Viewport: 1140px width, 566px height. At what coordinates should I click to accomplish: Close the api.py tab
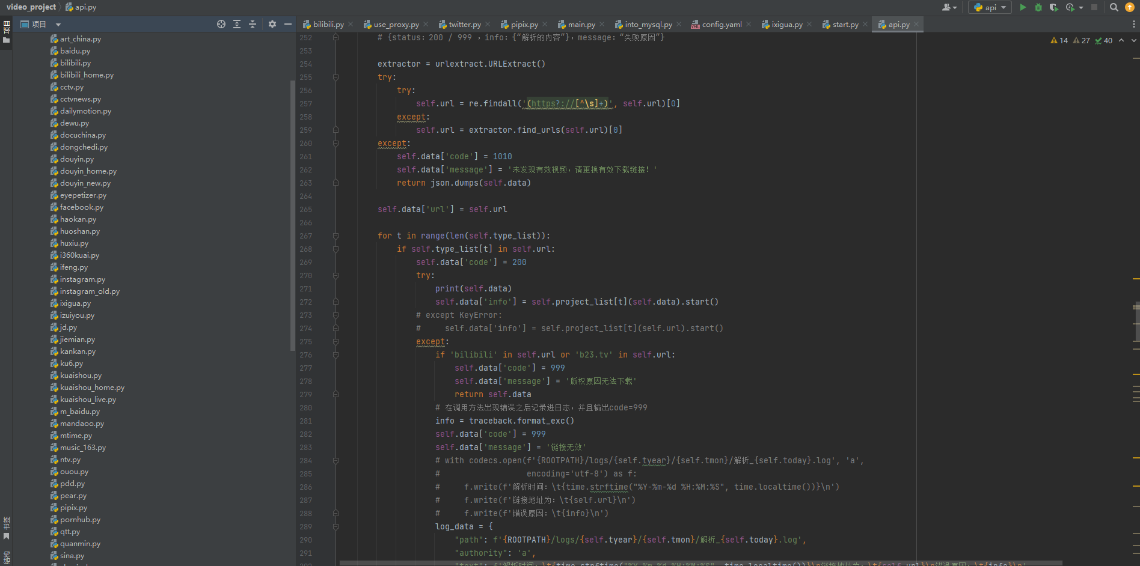pos(916,24)
